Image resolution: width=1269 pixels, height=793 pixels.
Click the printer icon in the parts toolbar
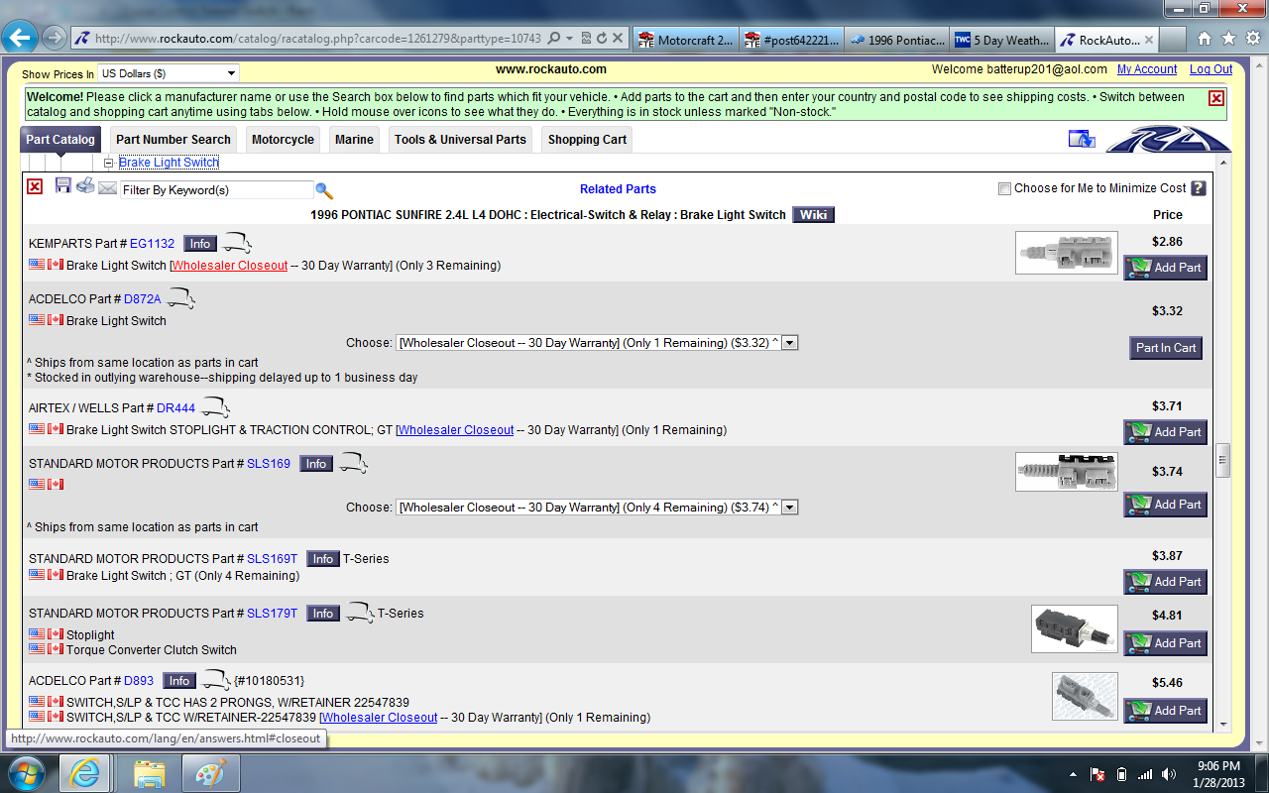click(x=85, y=185)
